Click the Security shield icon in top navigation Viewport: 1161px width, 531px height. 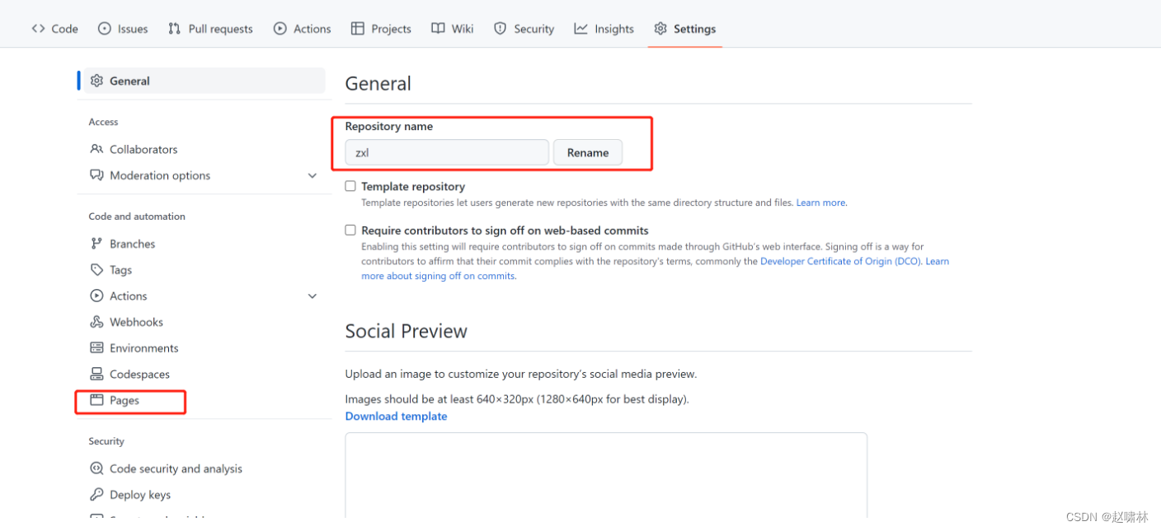(x=500, y=29)
